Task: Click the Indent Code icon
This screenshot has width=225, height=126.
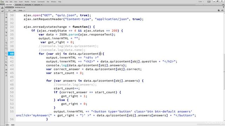Action: (x=6, y=70)
